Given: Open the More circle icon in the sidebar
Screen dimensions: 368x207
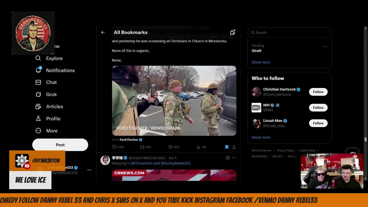Looking at the screenshot, I should pyautogui.click(x=38, y=131).
